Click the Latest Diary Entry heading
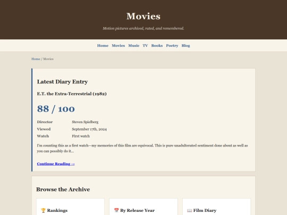Viewport: 287px width, 215px height. click(62, 82)
